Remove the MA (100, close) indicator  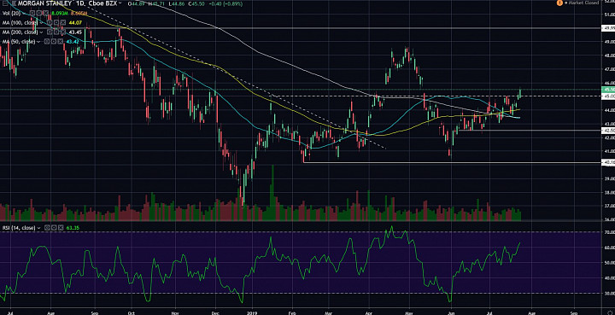(63, 23)
